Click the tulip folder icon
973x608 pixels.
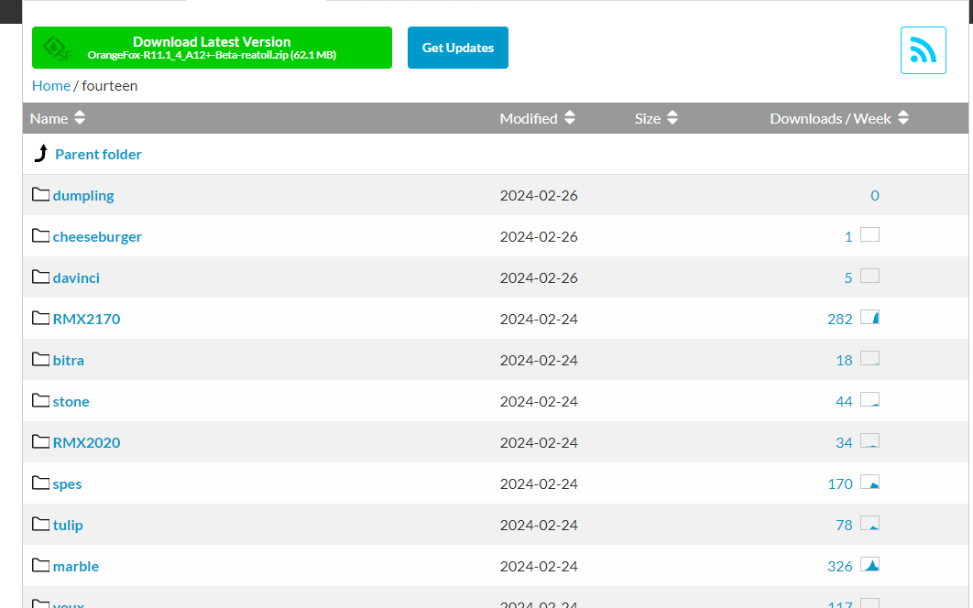[41, 525]
